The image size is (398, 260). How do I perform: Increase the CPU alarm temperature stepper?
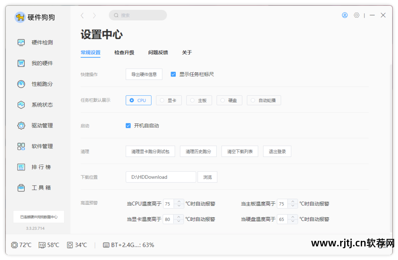tap(179, 201)
